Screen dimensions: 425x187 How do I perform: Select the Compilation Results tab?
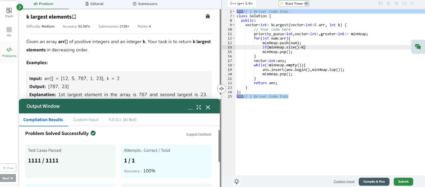point(43,120)
